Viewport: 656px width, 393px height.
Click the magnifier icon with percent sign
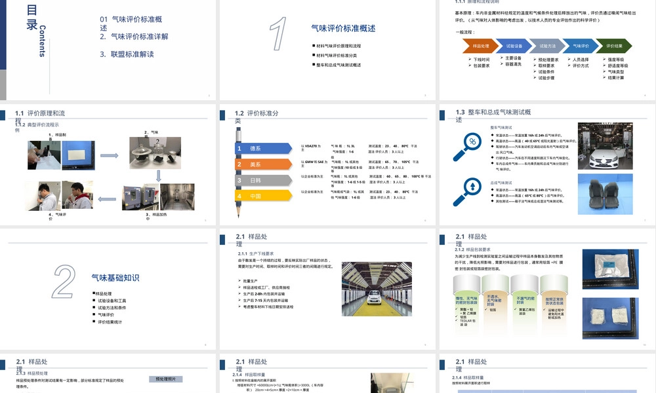[x=468, y=147]
